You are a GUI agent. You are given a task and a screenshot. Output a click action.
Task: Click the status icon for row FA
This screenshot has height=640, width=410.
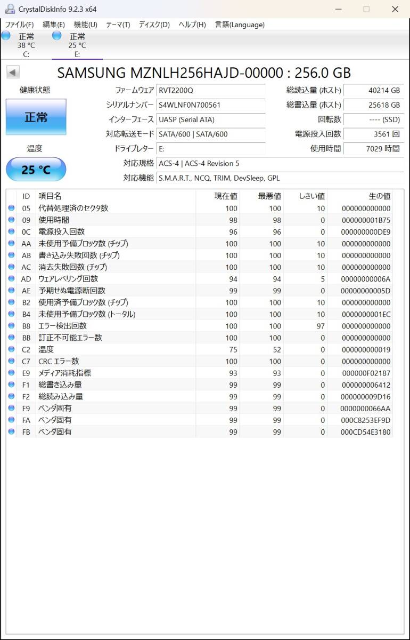pyautogui.click(x=11, y=419)
